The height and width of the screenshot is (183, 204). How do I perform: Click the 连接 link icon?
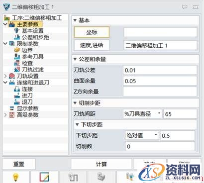pyautogui.click(x=17, y=89)
